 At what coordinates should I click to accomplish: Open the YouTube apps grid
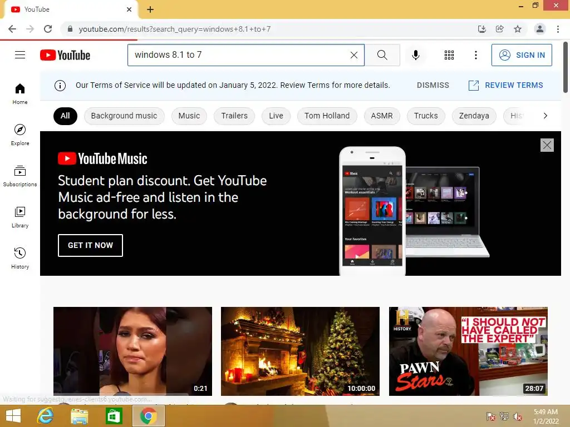[449, 55]
